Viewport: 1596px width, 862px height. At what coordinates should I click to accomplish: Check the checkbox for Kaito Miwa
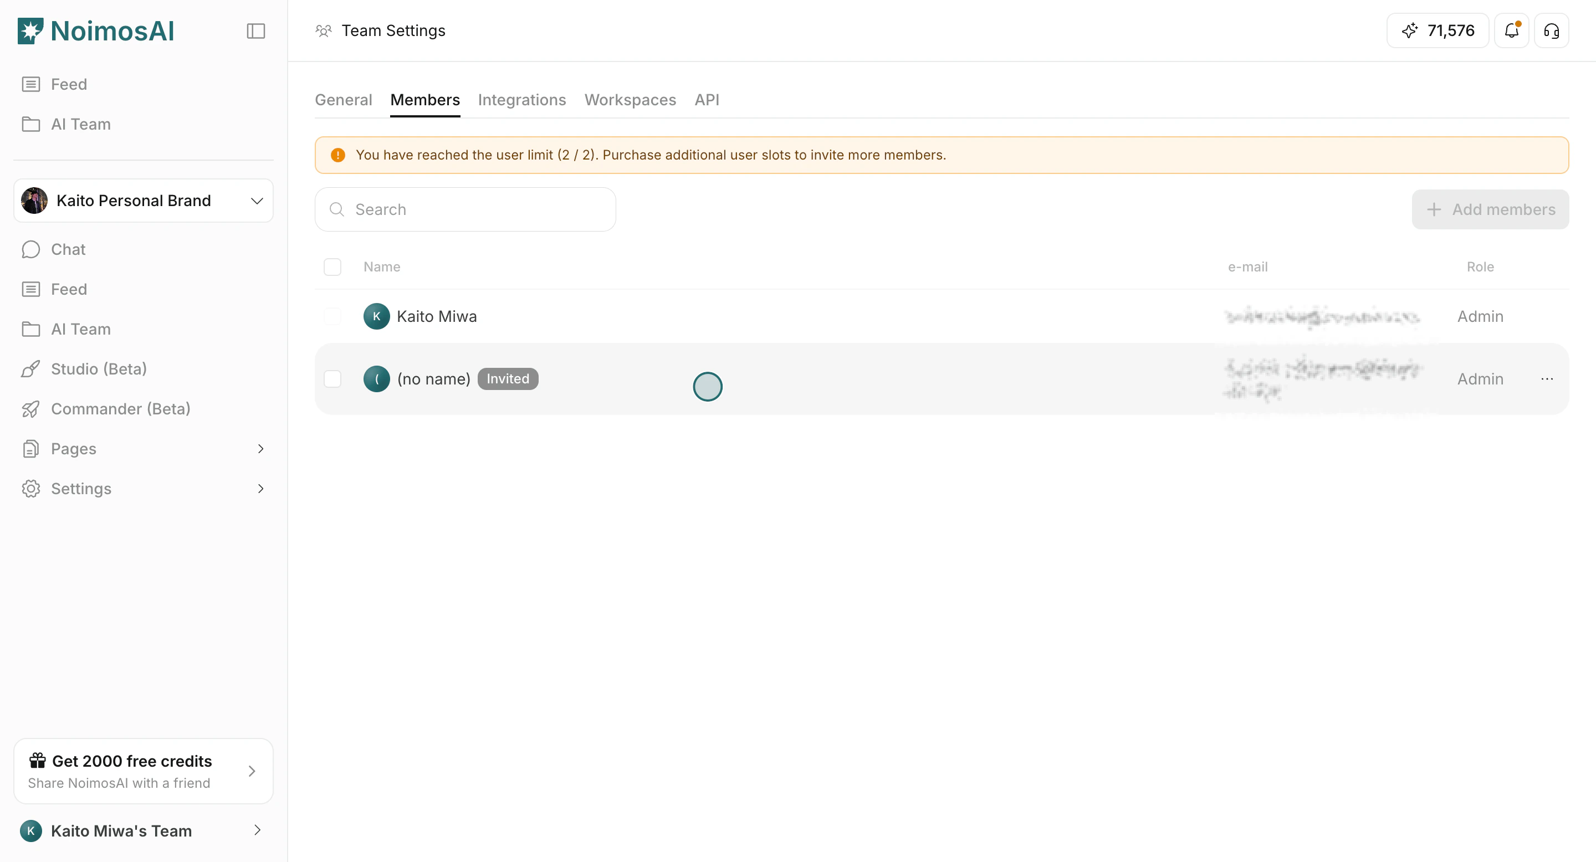[332, 316]
